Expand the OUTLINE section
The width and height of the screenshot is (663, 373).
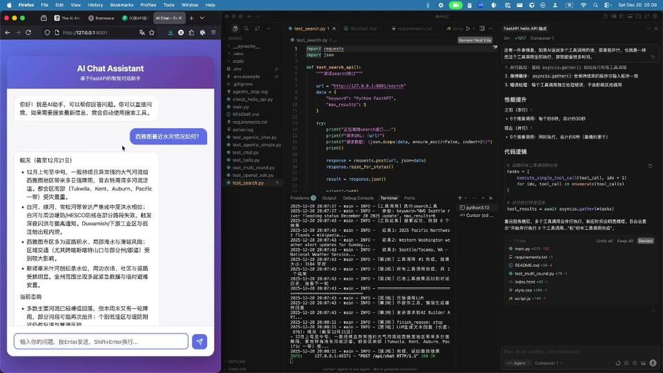[237, 361]
